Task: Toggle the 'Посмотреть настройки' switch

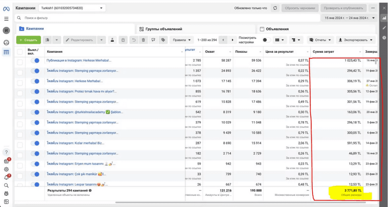Action: (x=267, y=40)
